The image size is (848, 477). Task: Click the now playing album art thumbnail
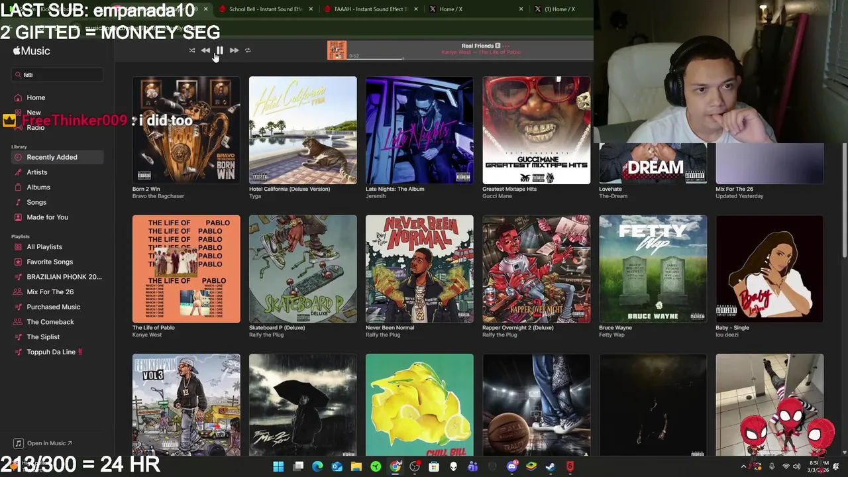pos(337,50)
